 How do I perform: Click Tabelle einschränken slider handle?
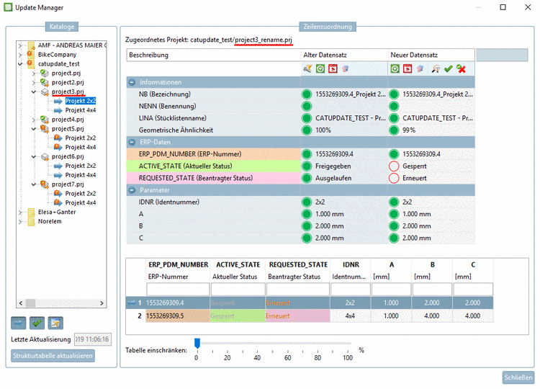tap(197, 344)
